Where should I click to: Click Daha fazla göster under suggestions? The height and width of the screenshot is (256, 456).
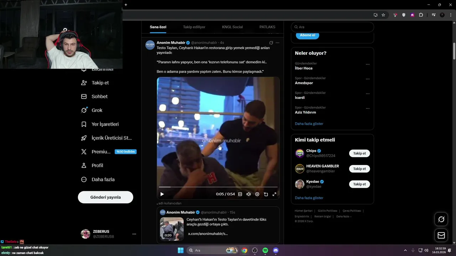[309, 198]
